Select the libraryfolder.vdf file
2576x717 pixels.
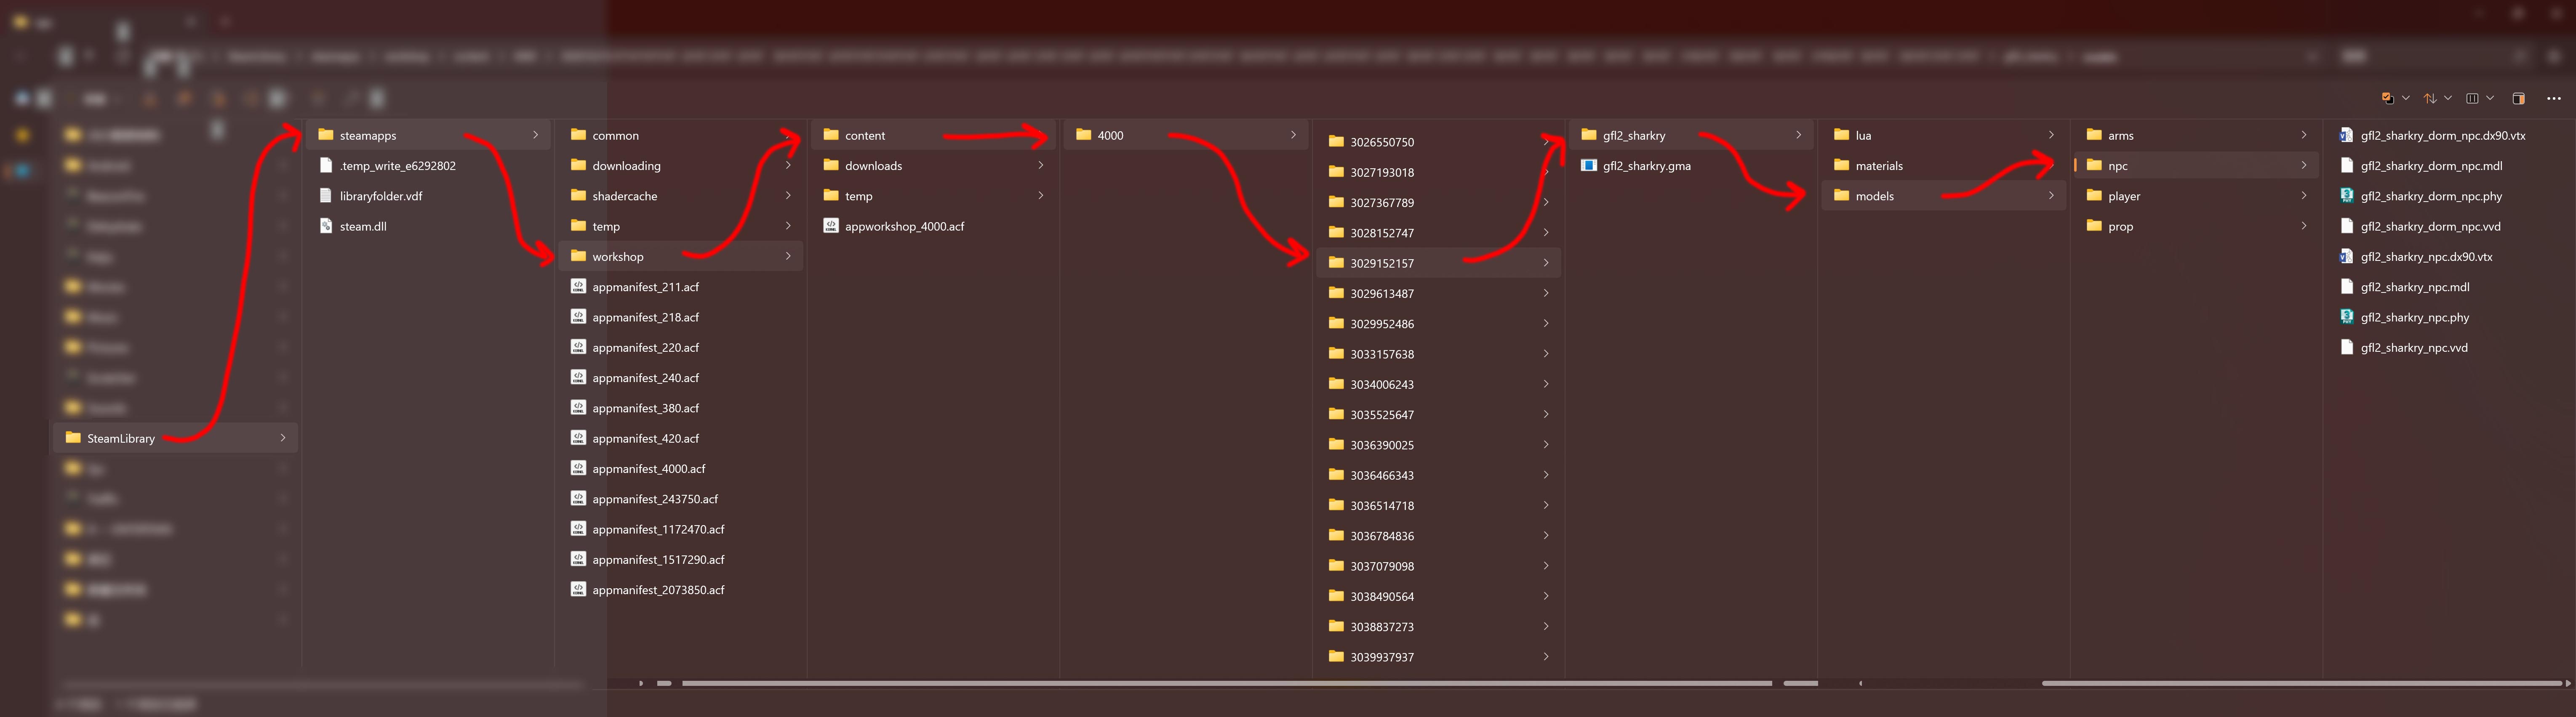point(380,196)
